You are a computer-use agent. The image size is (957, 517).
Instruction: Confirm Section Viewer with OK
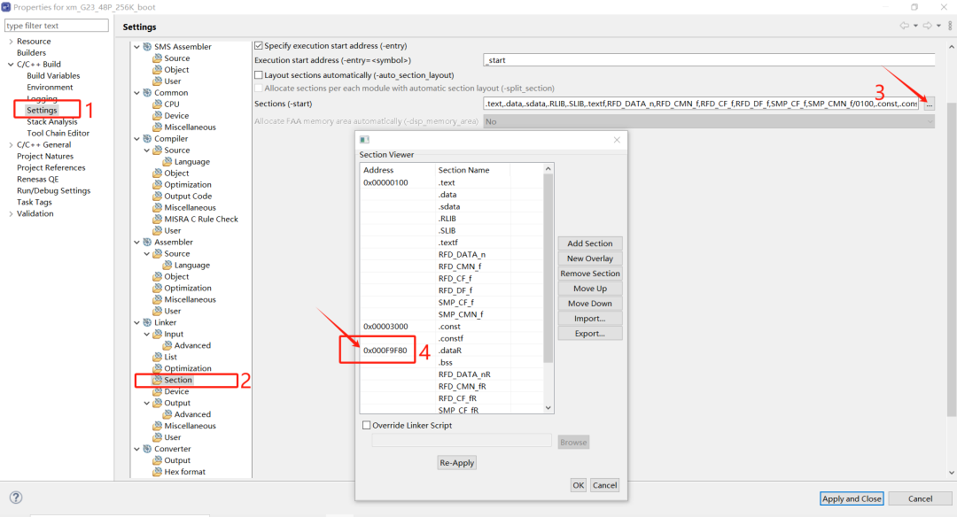[578, 485]
